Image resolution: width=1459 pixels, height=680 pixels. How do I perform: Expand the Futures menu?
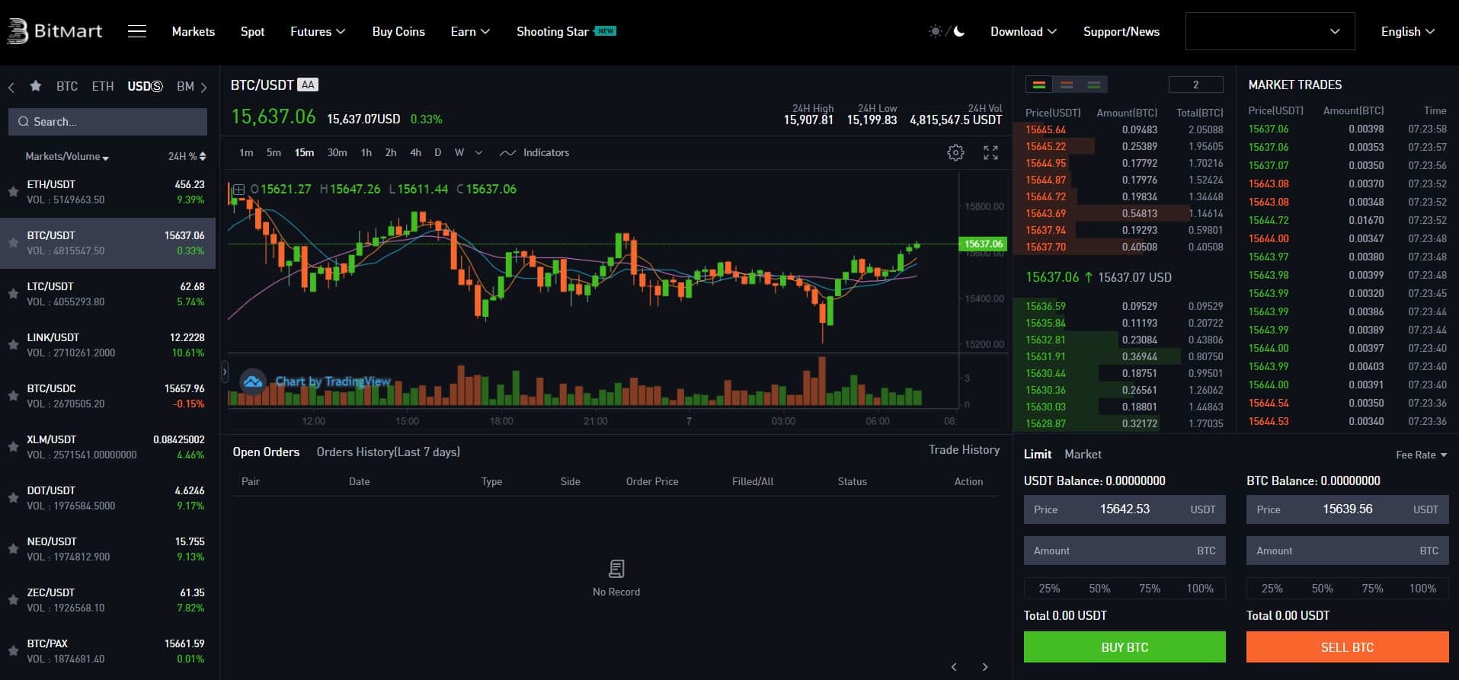pyautogui.click(x=318, y=31)
